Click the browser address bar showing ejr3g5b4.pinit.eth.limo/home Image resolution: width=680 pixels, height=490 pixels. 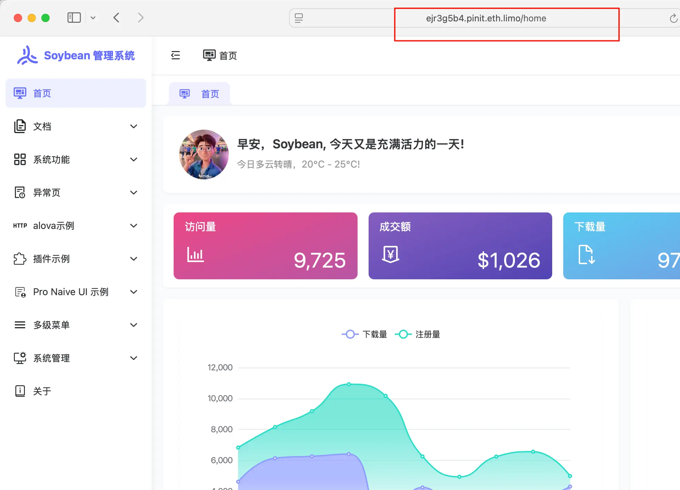click(x=486, y=18)
